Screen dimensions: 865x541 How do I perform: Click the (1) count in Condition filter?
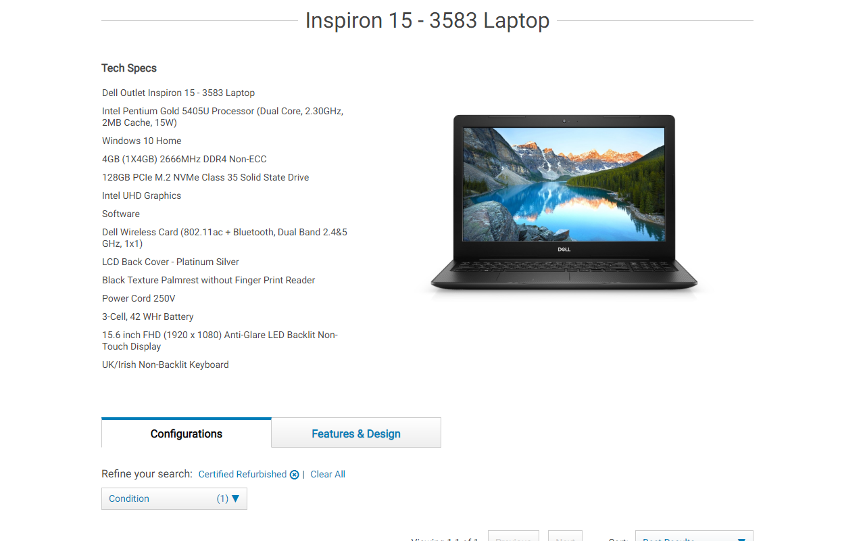tap(222, 498)
